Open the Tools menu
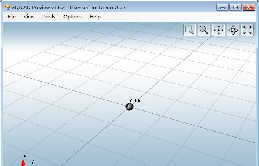This screenshot has width=259, height=166. [x=49, y=17]
